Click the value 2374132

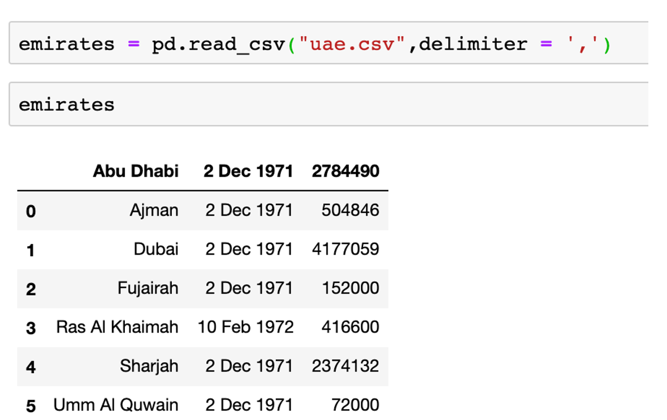[345, 366]
